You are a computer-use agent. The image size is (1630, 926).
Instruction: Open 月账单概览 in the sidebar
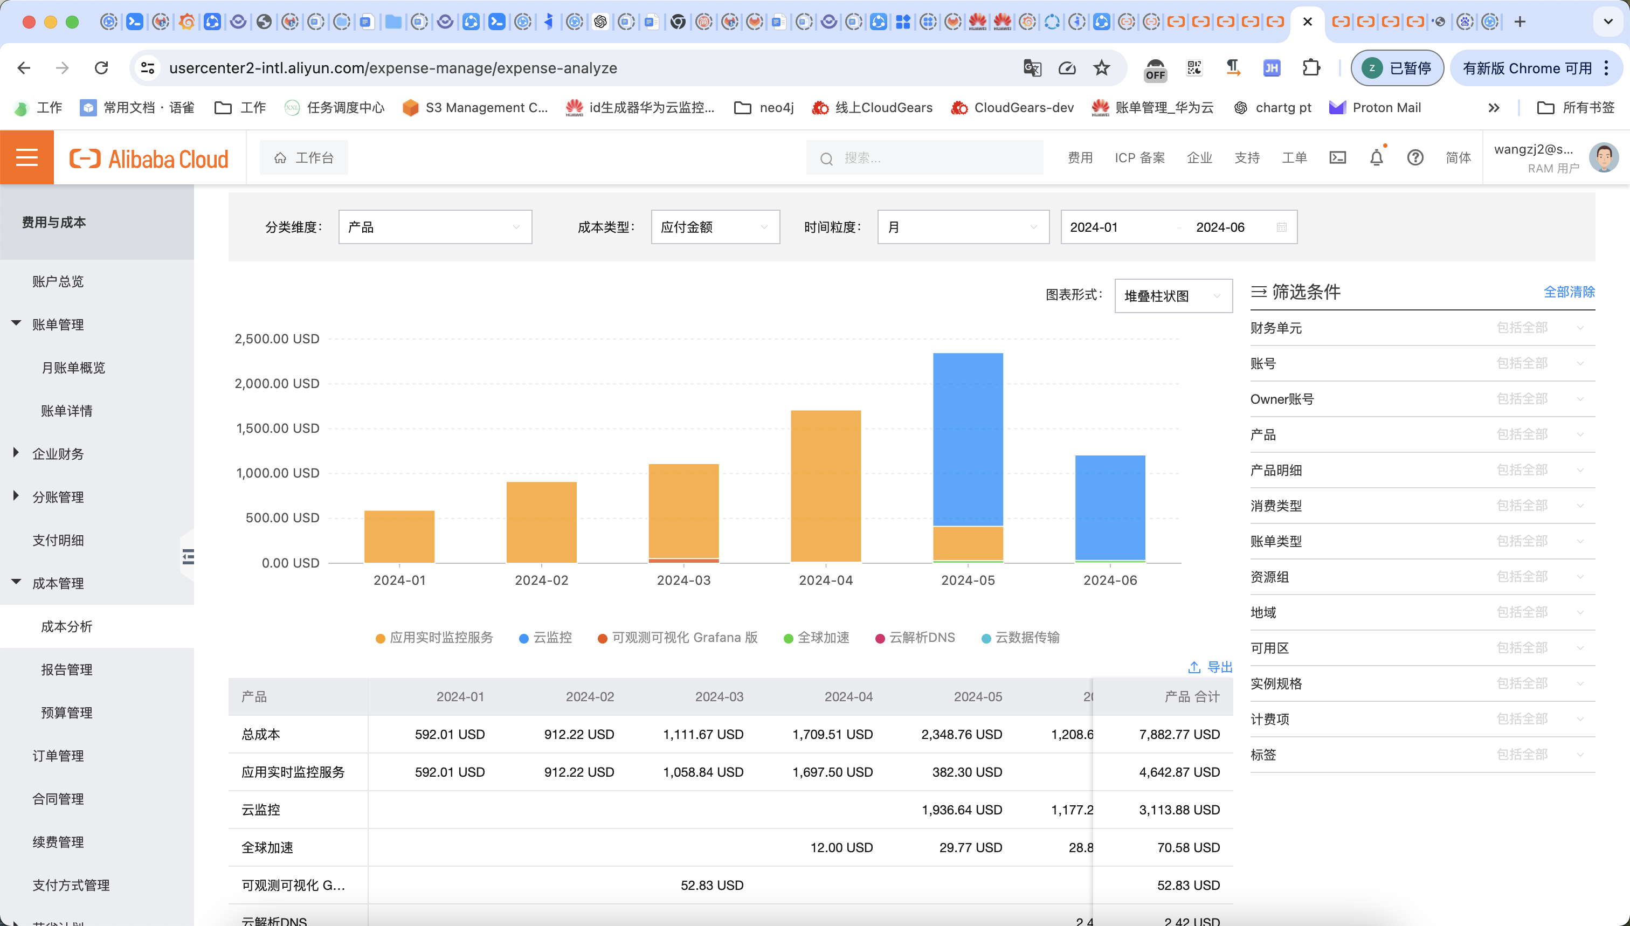pos(73,368)
